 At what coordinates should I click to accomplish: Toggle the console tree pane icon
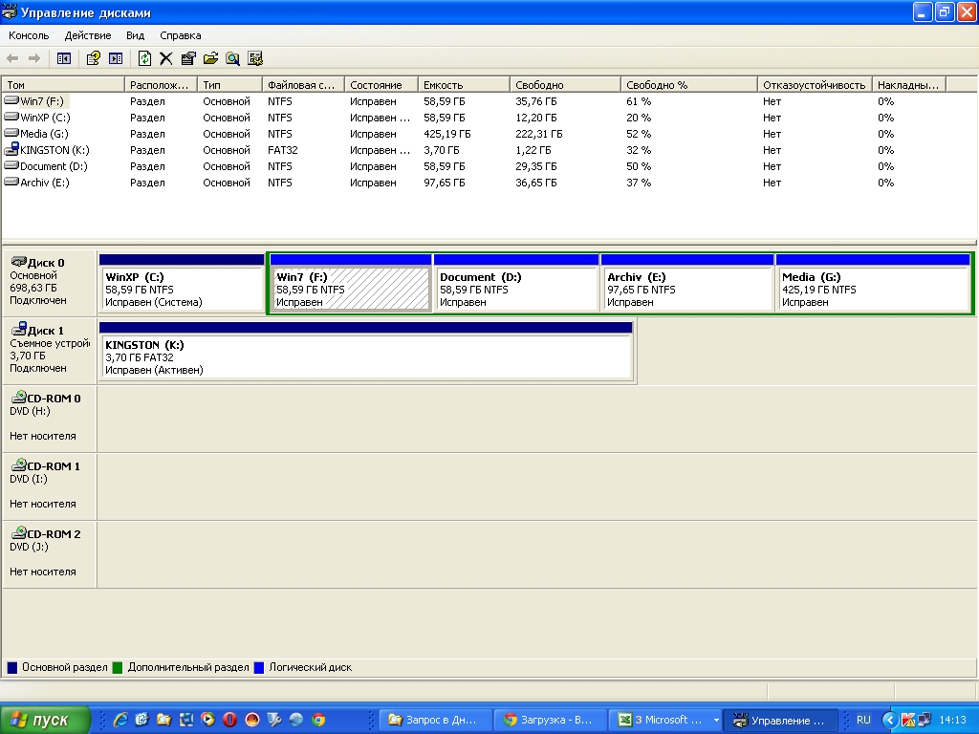click(64, 58)
